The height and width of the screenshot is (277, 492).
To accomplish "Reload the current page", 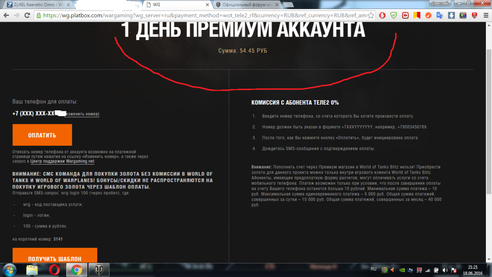I will tap(27, 15).
